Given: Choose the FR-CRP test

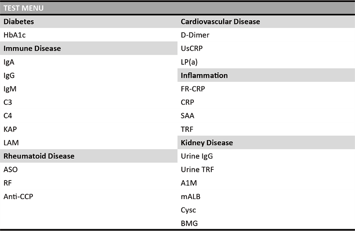Looking at the screenshot, I should (193, 89).
